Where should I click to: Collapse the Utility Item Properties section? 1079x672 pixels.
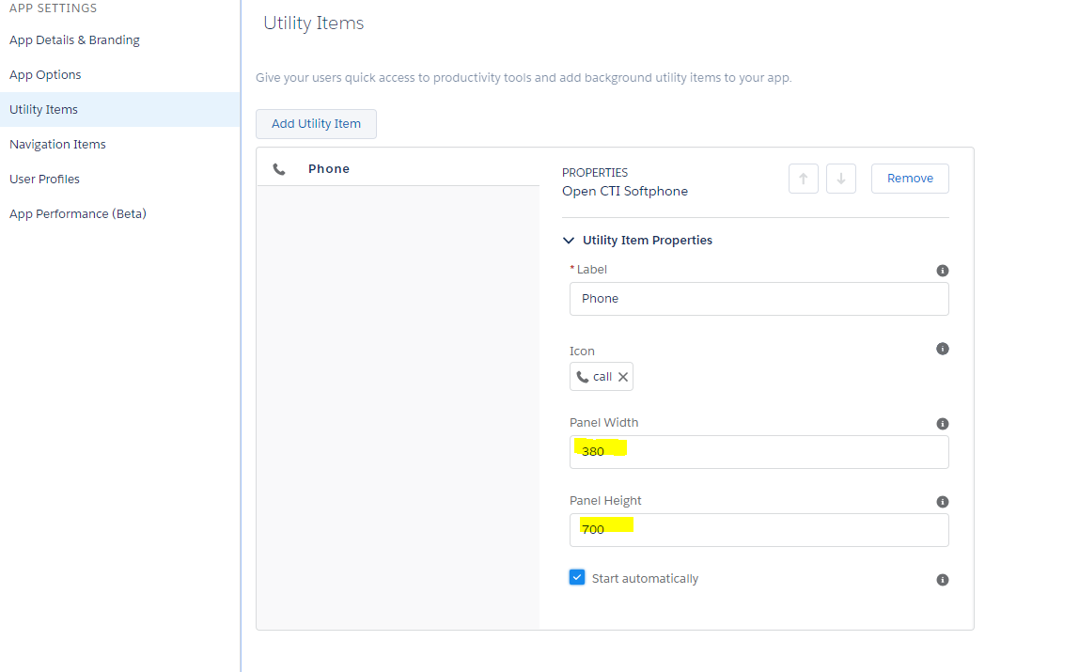tap(569, 241)
